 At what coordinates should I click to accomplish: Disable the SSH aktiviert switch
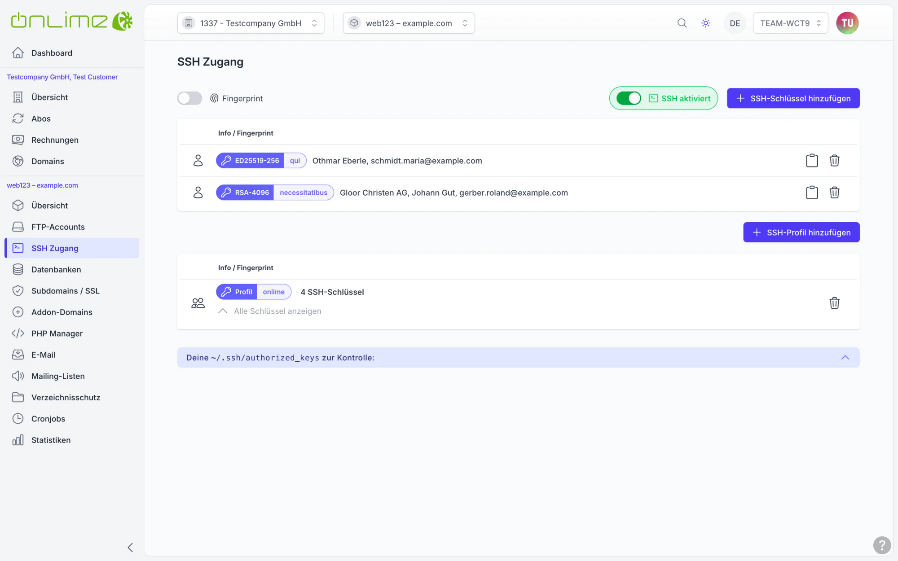coord(629,98)
